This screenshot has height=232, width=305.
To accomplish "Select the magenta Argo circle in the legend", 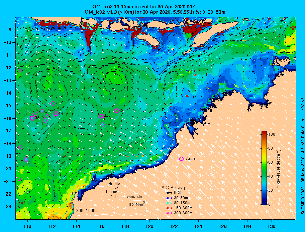I will click(181, 159).
